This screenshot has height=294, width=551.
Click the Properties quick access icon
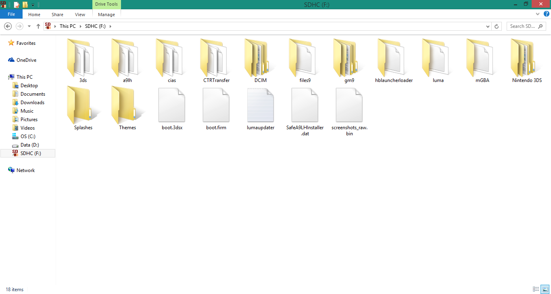pyautogui.click(x=17, y=5)
